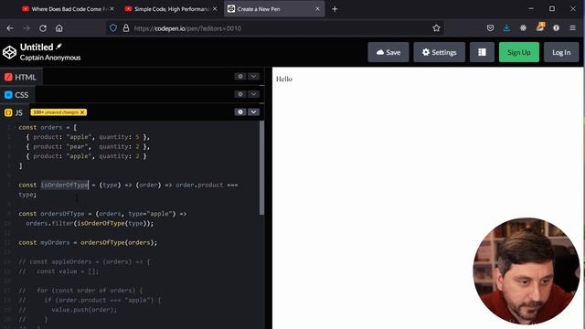The width and height of the screenshot is (585, 329).
Task: Open pen Settings
Action: click(439, 52)
